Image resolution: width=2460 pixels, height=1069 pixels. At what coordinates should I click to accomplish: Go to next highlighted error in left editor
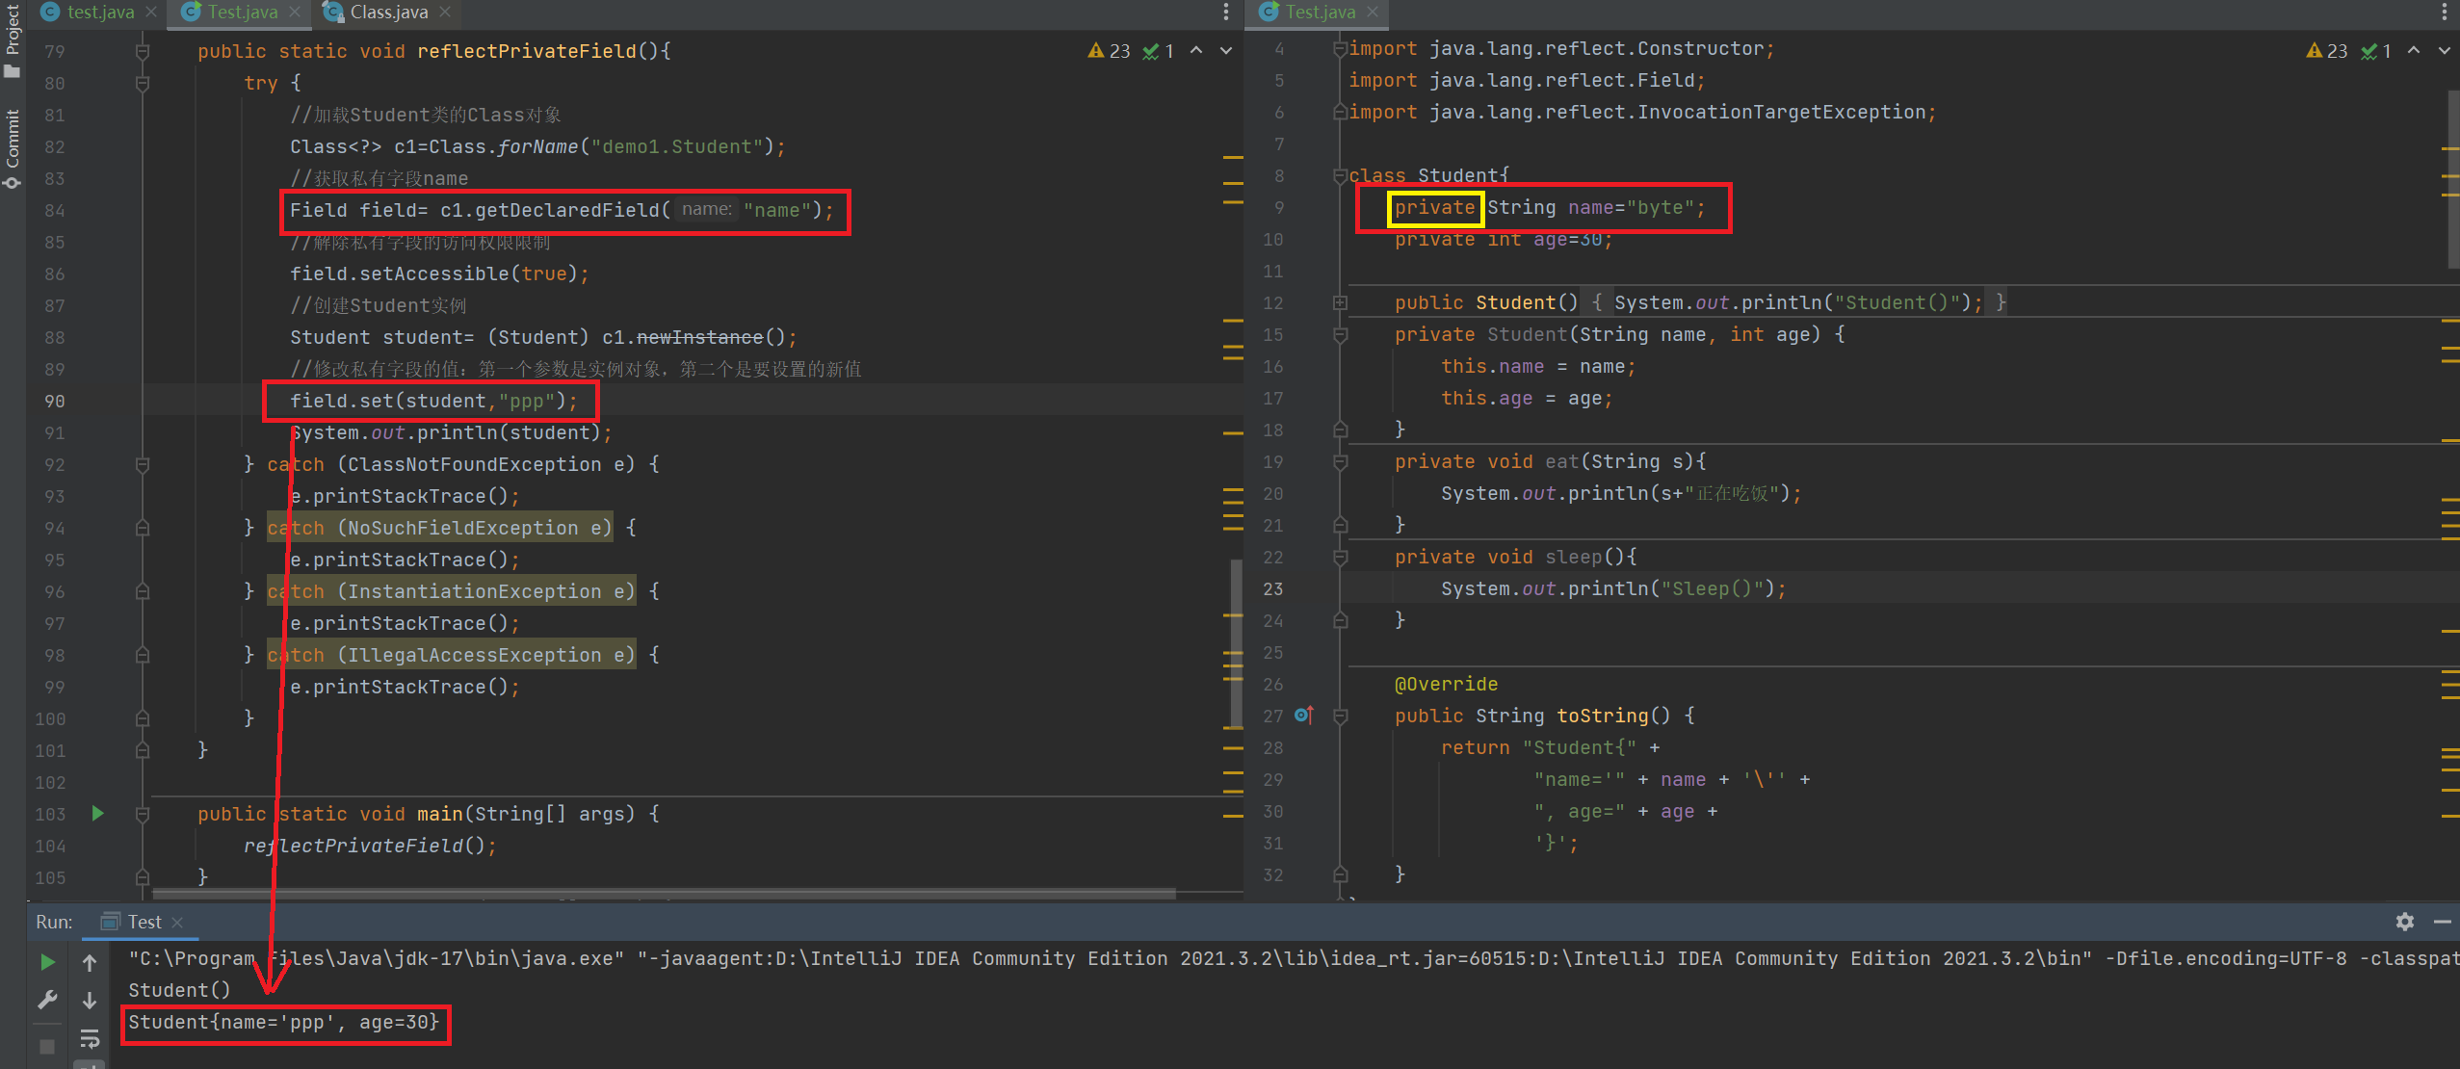click(1226, 50)
